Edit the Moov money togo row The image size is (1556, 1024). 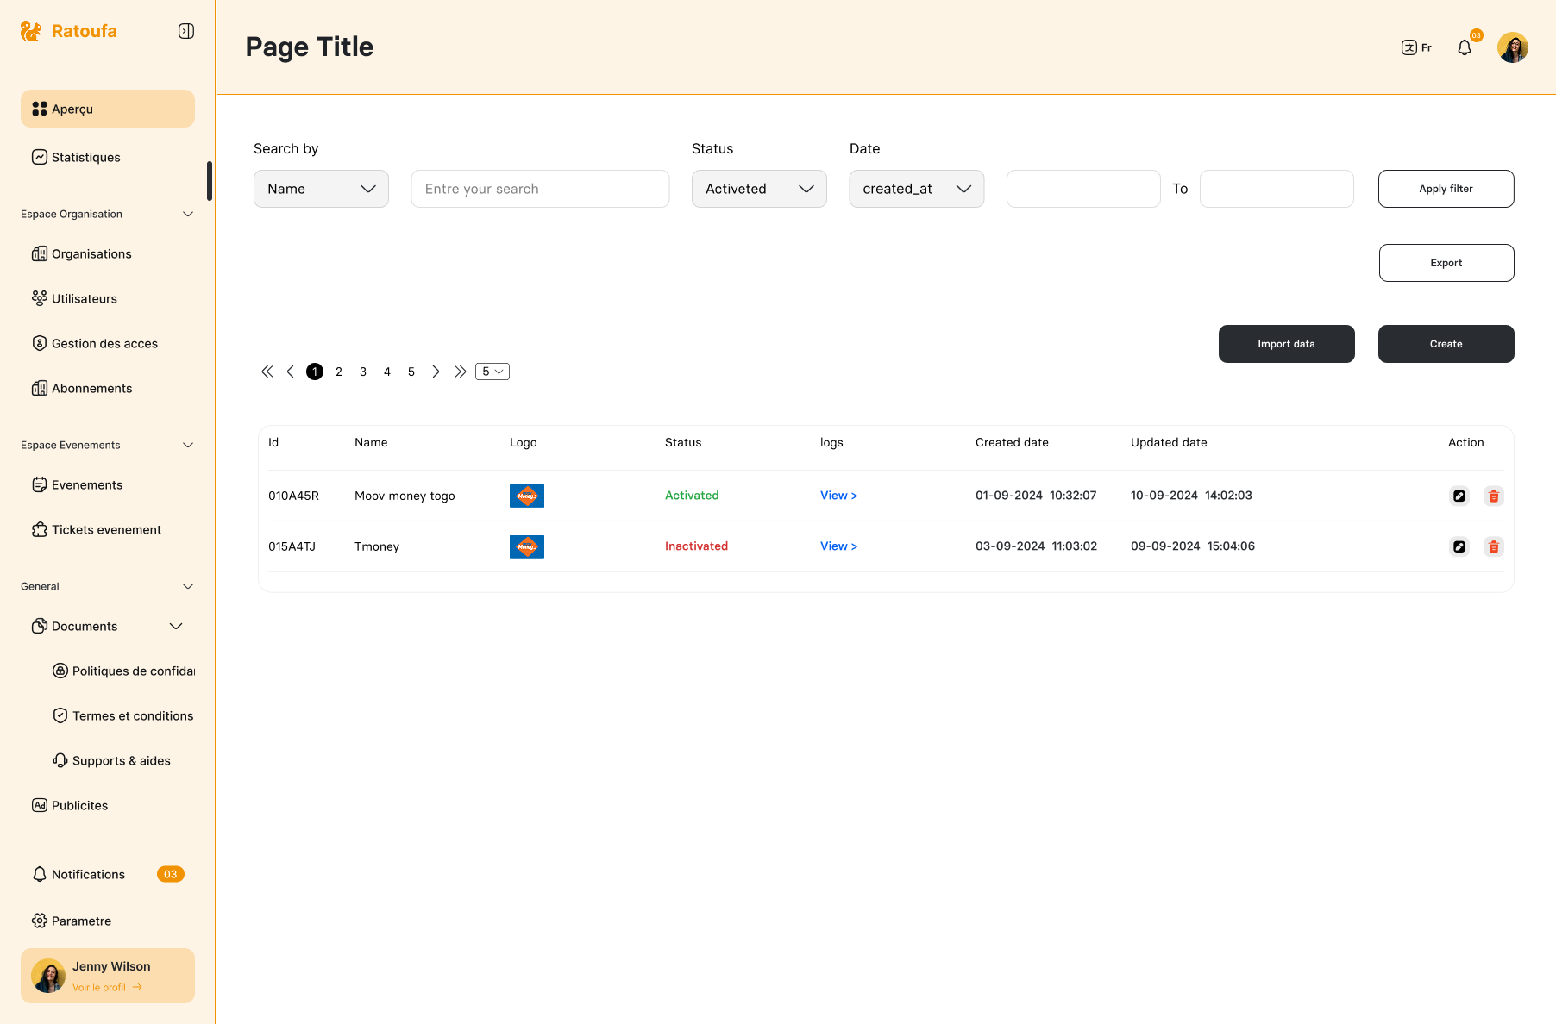pos(1459,496)
